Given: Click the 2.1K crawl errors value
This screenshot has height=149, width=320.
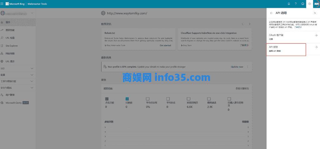Looking at the screenshot, I should (x=210, y=107).
